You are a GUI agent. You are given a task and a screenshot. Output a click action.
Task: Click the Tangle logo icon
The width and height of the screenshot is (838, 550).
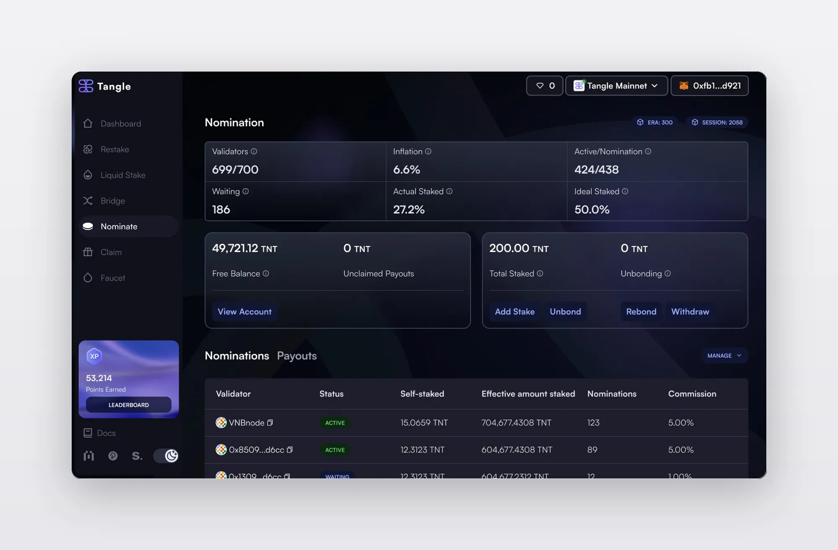86,86
